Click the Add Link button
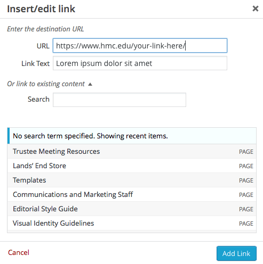The height and width of the screenshot is (264, 263). (x=236, y=253)
